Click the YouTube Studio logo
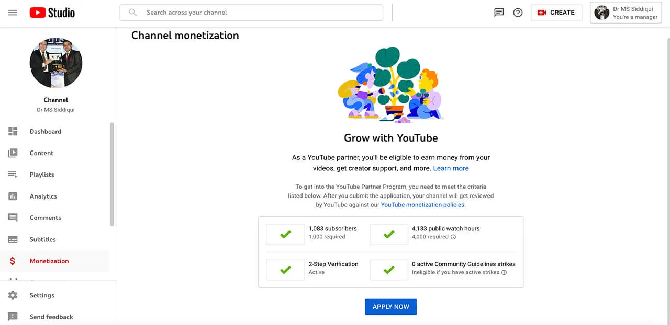This screenshot has height=325, width=670. [x=52, y=13]
